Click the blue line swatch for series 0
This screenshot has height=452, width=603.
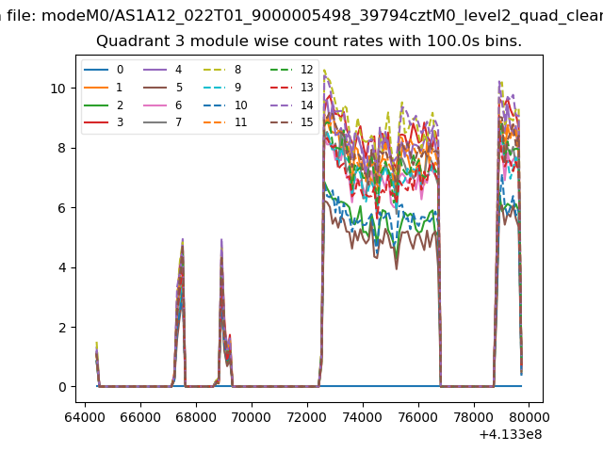tap(96, 70)
